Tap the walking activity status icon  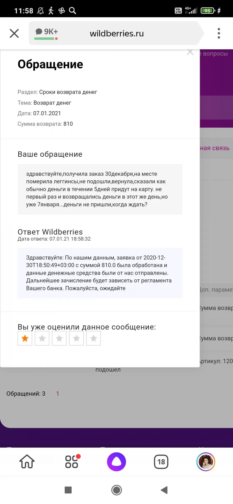click(51, 11)
